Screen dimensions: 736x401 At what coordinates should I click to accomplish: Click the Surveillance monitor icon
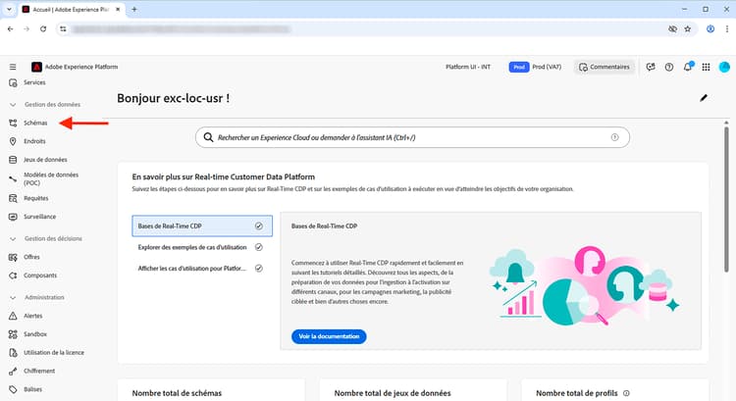[13, 217]
